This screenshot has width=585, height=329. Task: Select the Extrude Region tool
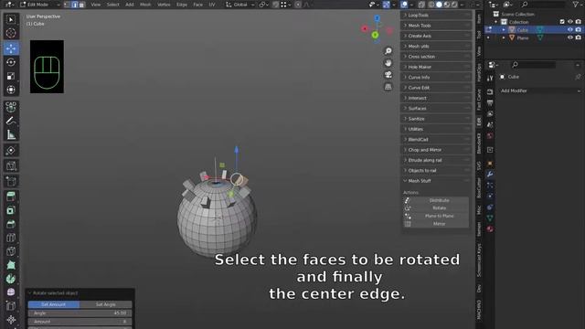point(11,196)
